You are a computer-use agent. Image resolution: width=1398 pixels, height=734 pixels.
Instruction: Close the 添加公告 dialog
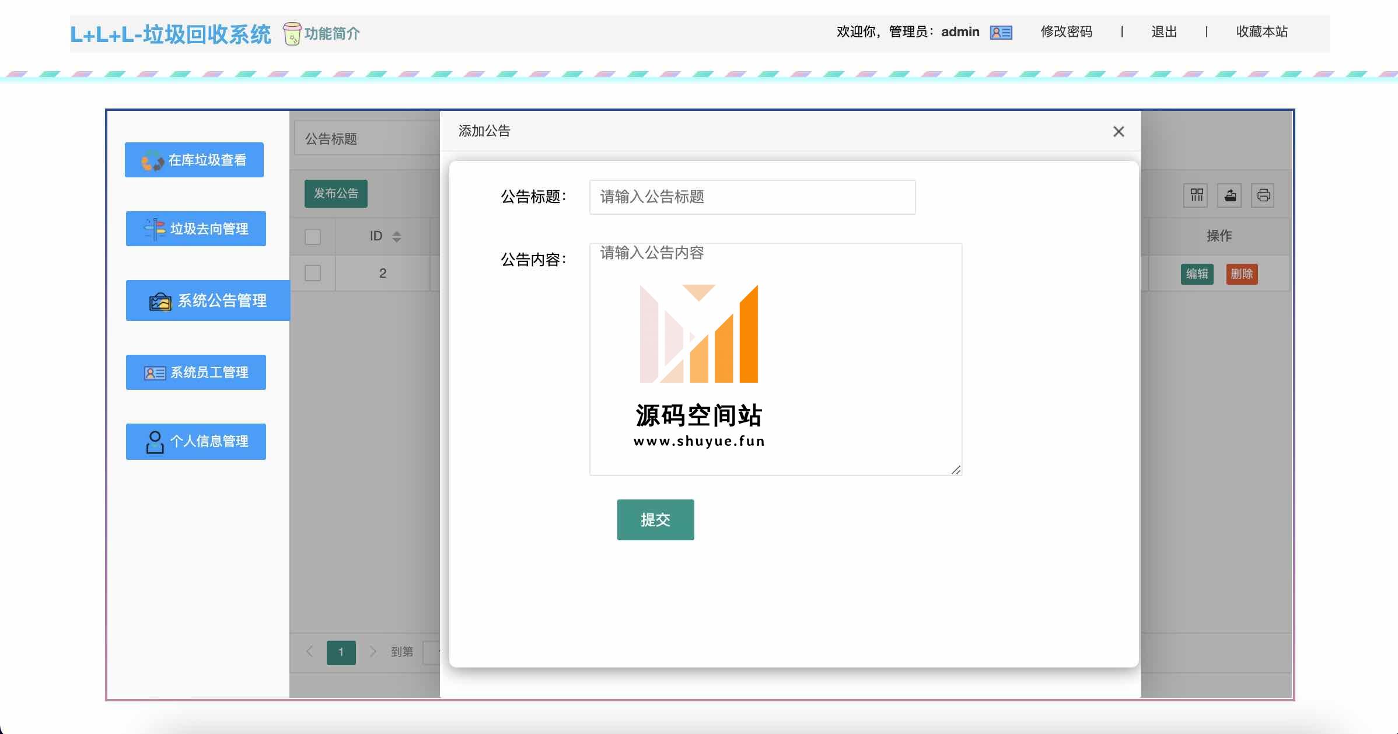(x=1119, y=131)
